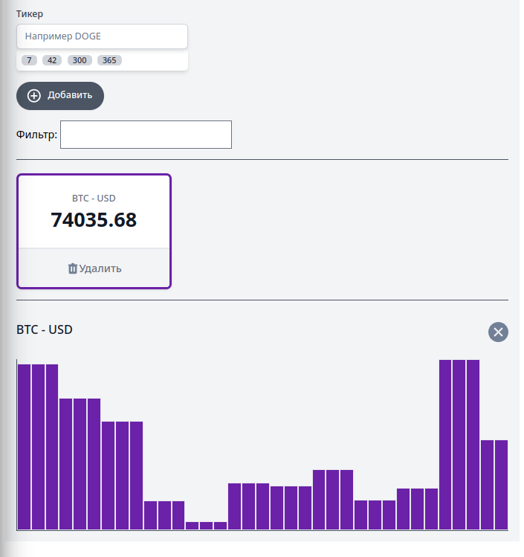
Task: Close the BTC - USD chart with X icon
Action: click(498, 332)
